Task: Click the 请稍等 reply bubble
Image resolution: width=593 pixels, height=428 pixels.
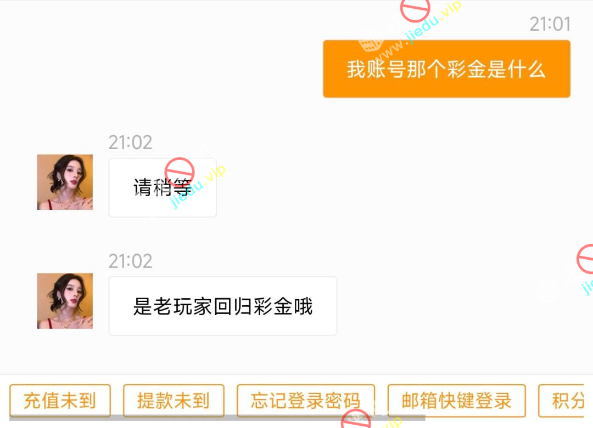Action: click(163, 187)
